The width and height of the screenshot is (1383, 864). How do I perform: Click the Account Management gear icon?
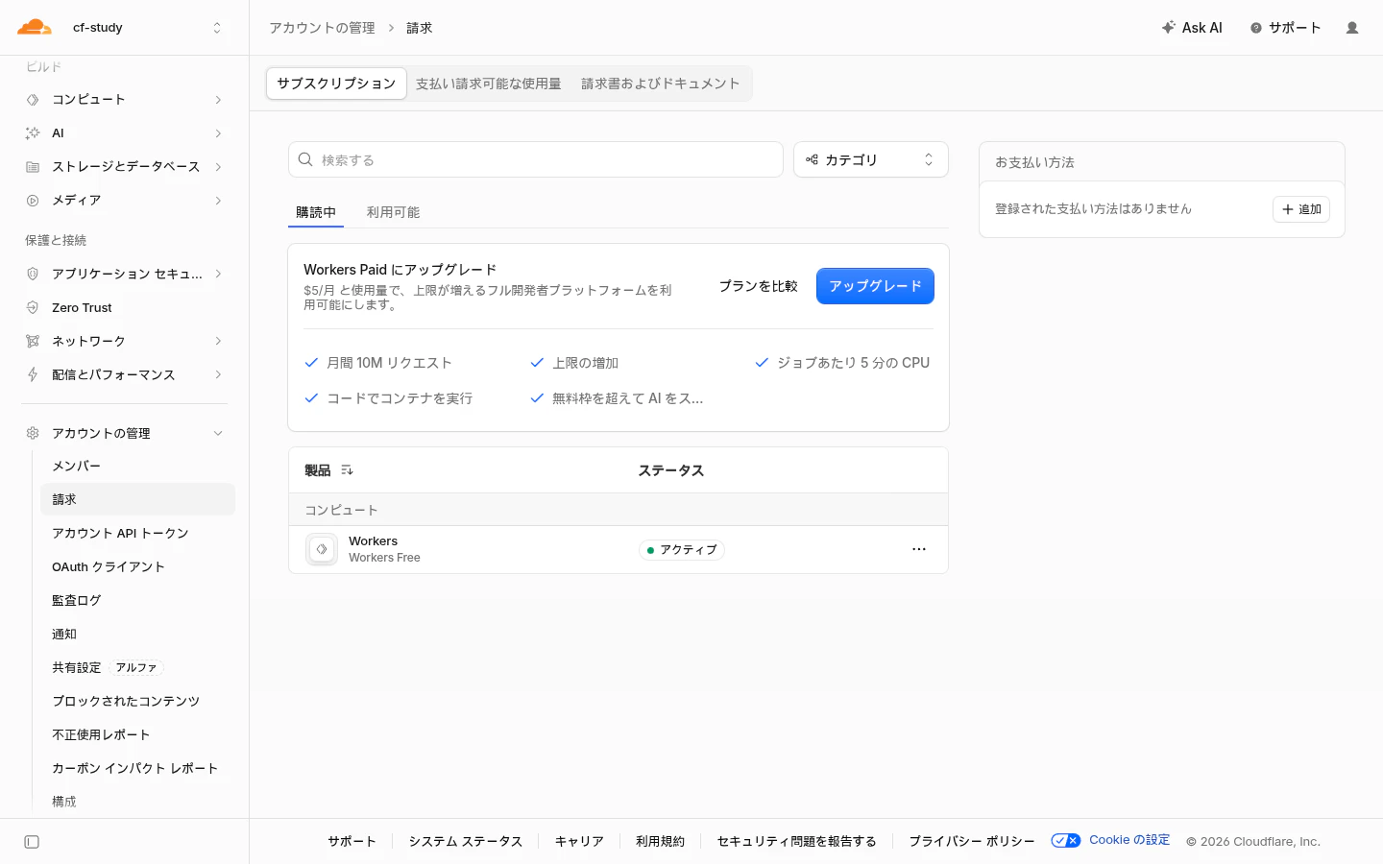point(33,433)
